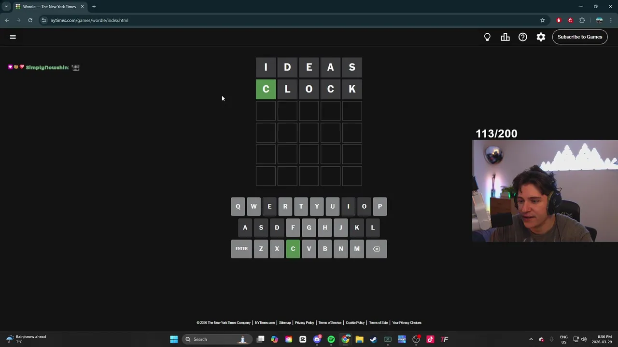Screen dimensions: 618x347
Task: Click the J key on the keyboard
Action: pyautogui.click(x=341, y=227)
